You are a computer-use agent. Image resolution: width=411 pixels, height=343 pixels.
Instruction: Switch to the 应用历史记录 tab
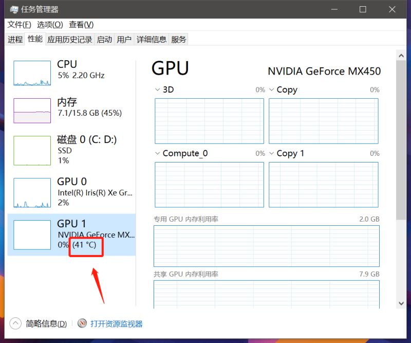pos(70,40)
